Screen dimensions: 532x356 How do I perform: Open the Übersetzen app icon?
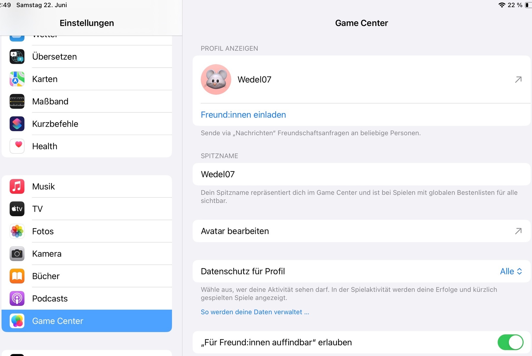(x=17, y=57)
